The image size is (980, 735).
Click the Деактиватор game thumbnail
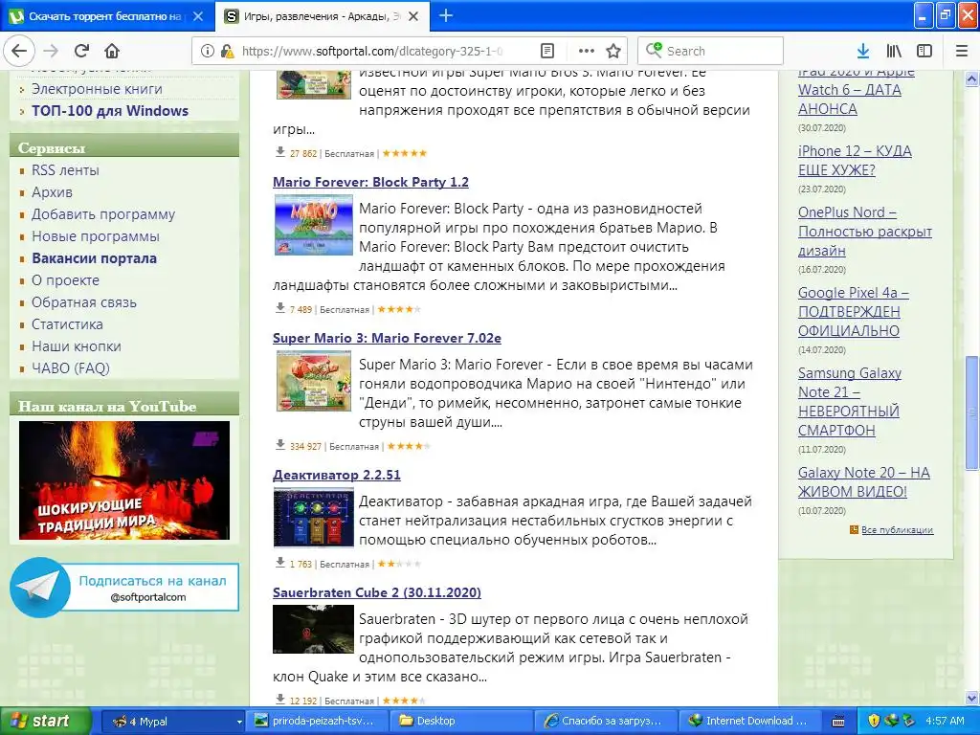[x=314, y=518]
